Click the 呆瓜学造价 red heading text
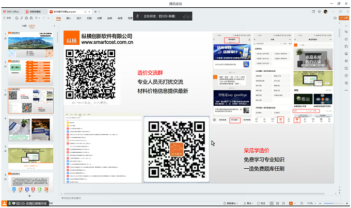This screenshot has width=351, height=208. [x=257, y=151]
